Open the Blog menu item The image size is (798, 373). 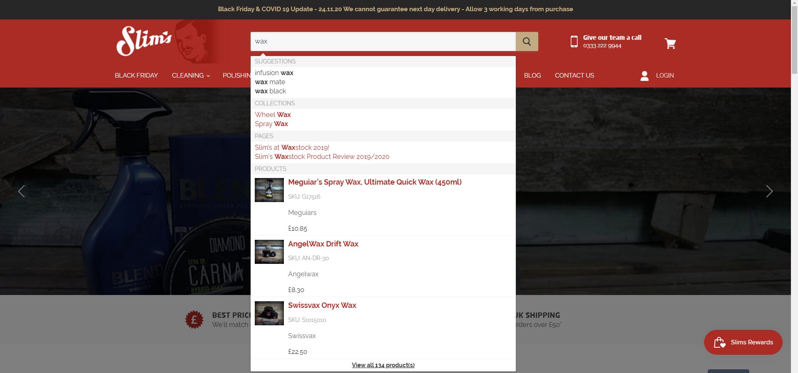pos(532,76)
